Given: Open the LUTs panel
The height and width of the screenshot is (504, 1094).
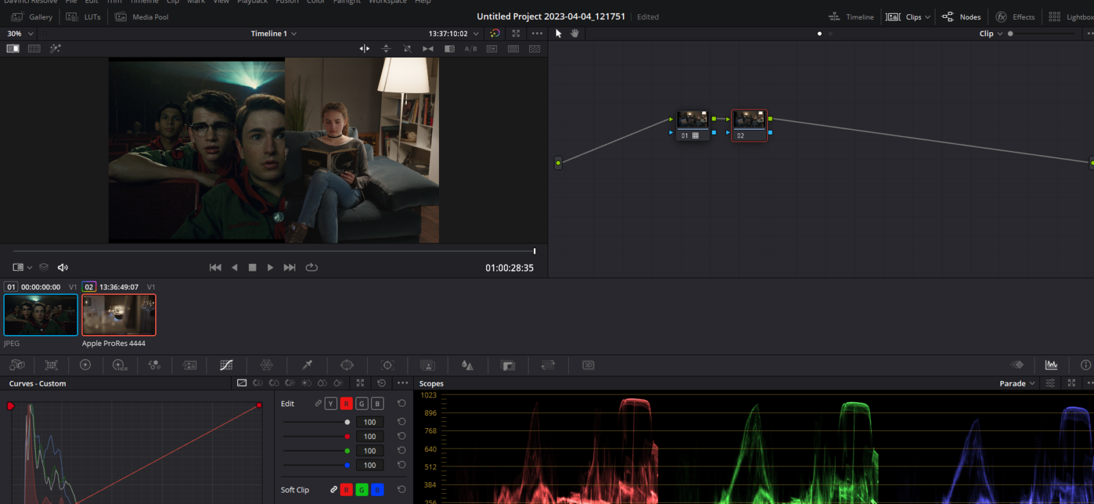Looking at the screenshot, I should coord(83,17).
